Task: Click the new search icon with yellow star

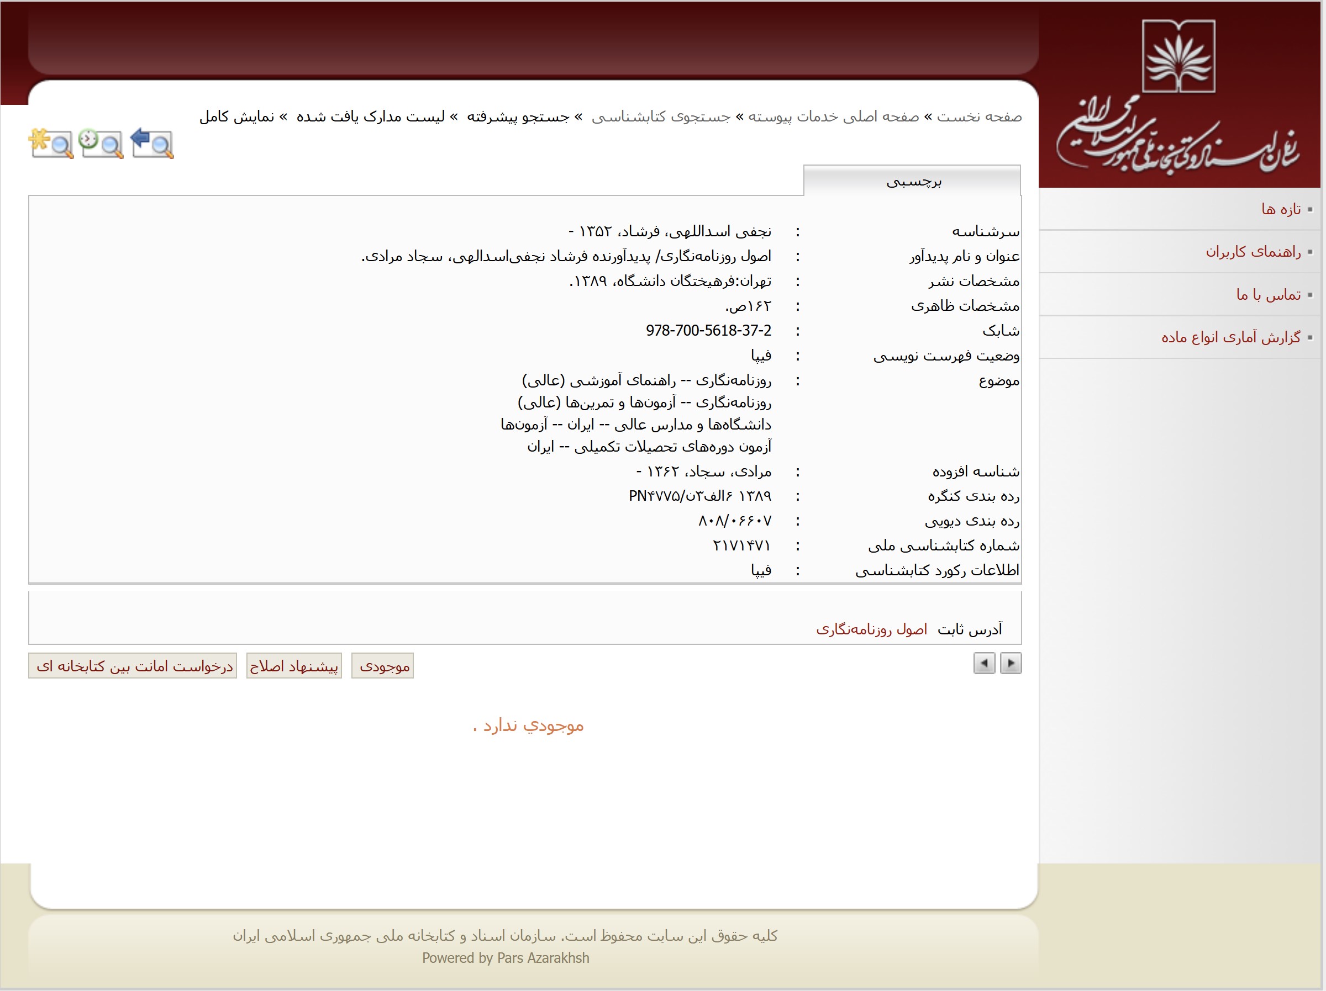Action: coord(51,144)
